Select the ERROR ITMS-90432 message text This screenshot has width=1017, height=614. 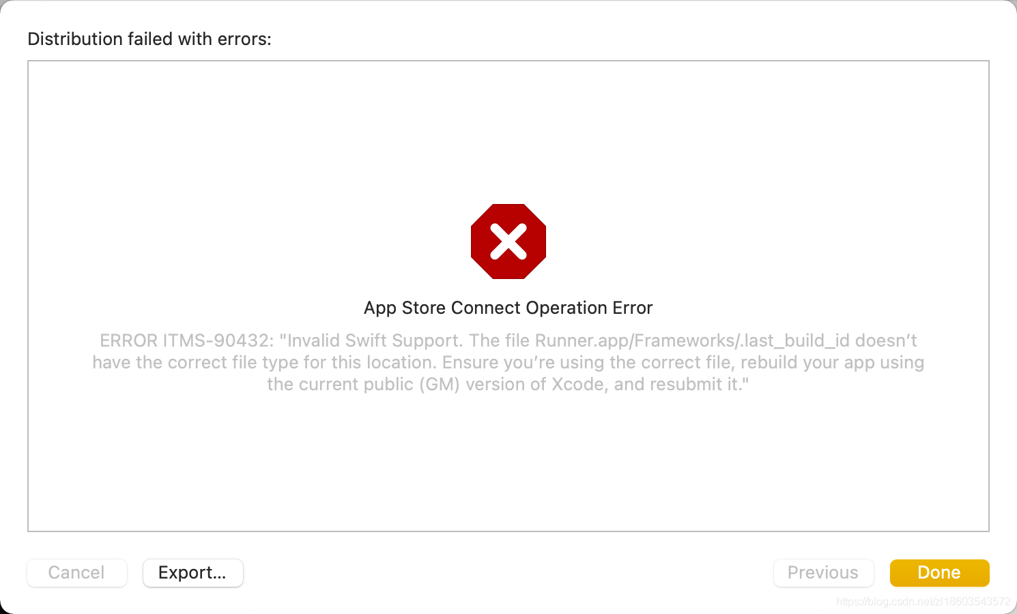pyautogui.click(x=508, y=362)
